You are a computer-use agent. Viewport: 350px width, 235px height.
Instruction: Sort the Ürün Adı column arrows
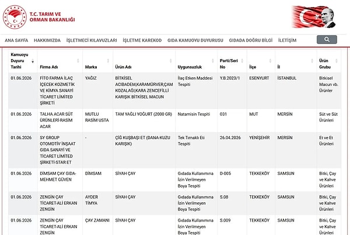[x=171, y=61]
